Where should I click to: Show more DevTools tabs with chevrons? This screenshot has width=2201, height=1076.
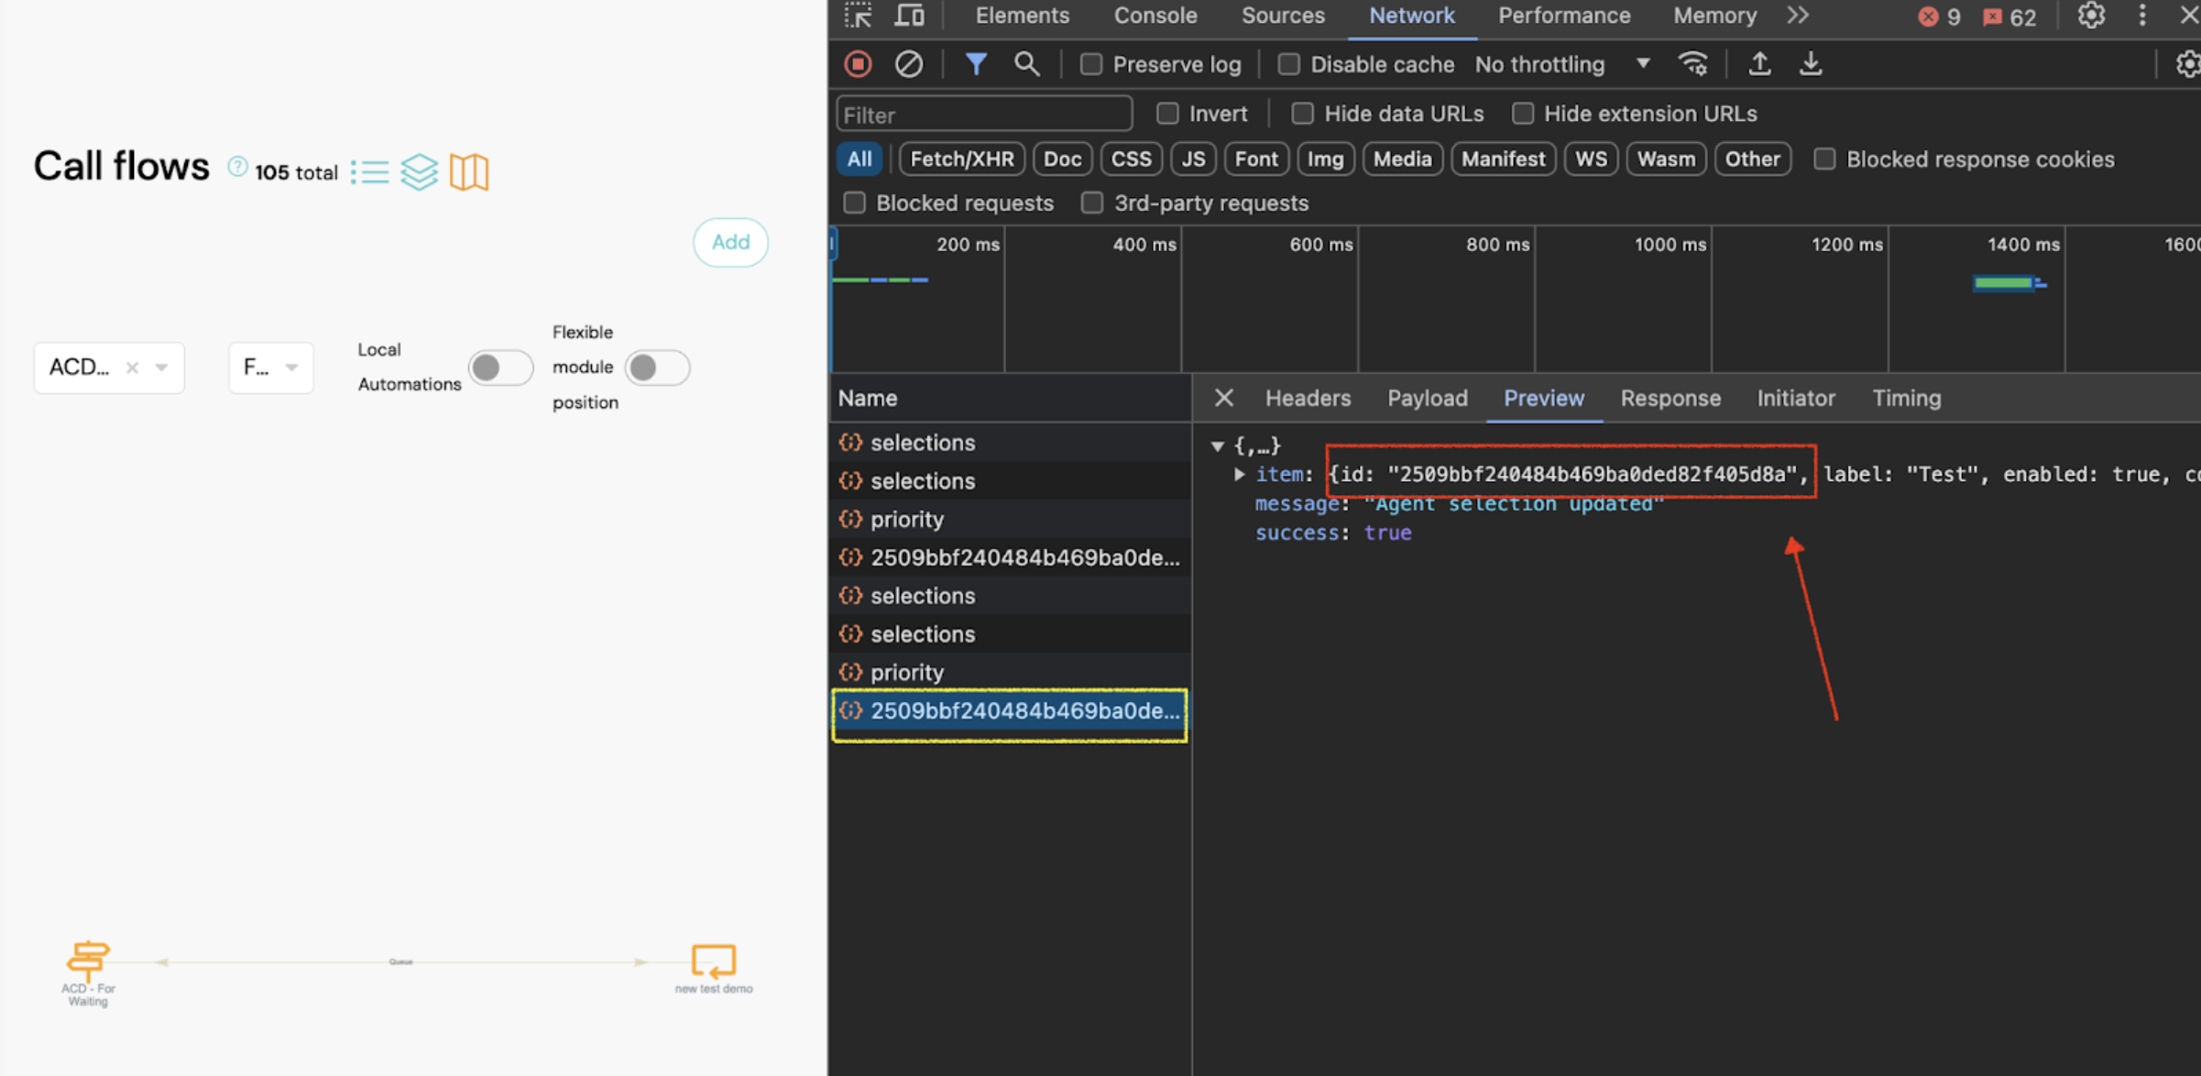click(1798, 16)
